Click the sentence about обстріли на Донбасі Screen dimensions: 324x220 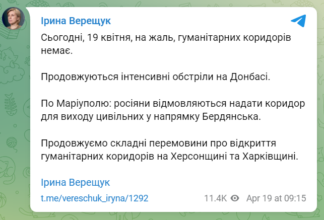pyautogui.click(x=156, y=77)
